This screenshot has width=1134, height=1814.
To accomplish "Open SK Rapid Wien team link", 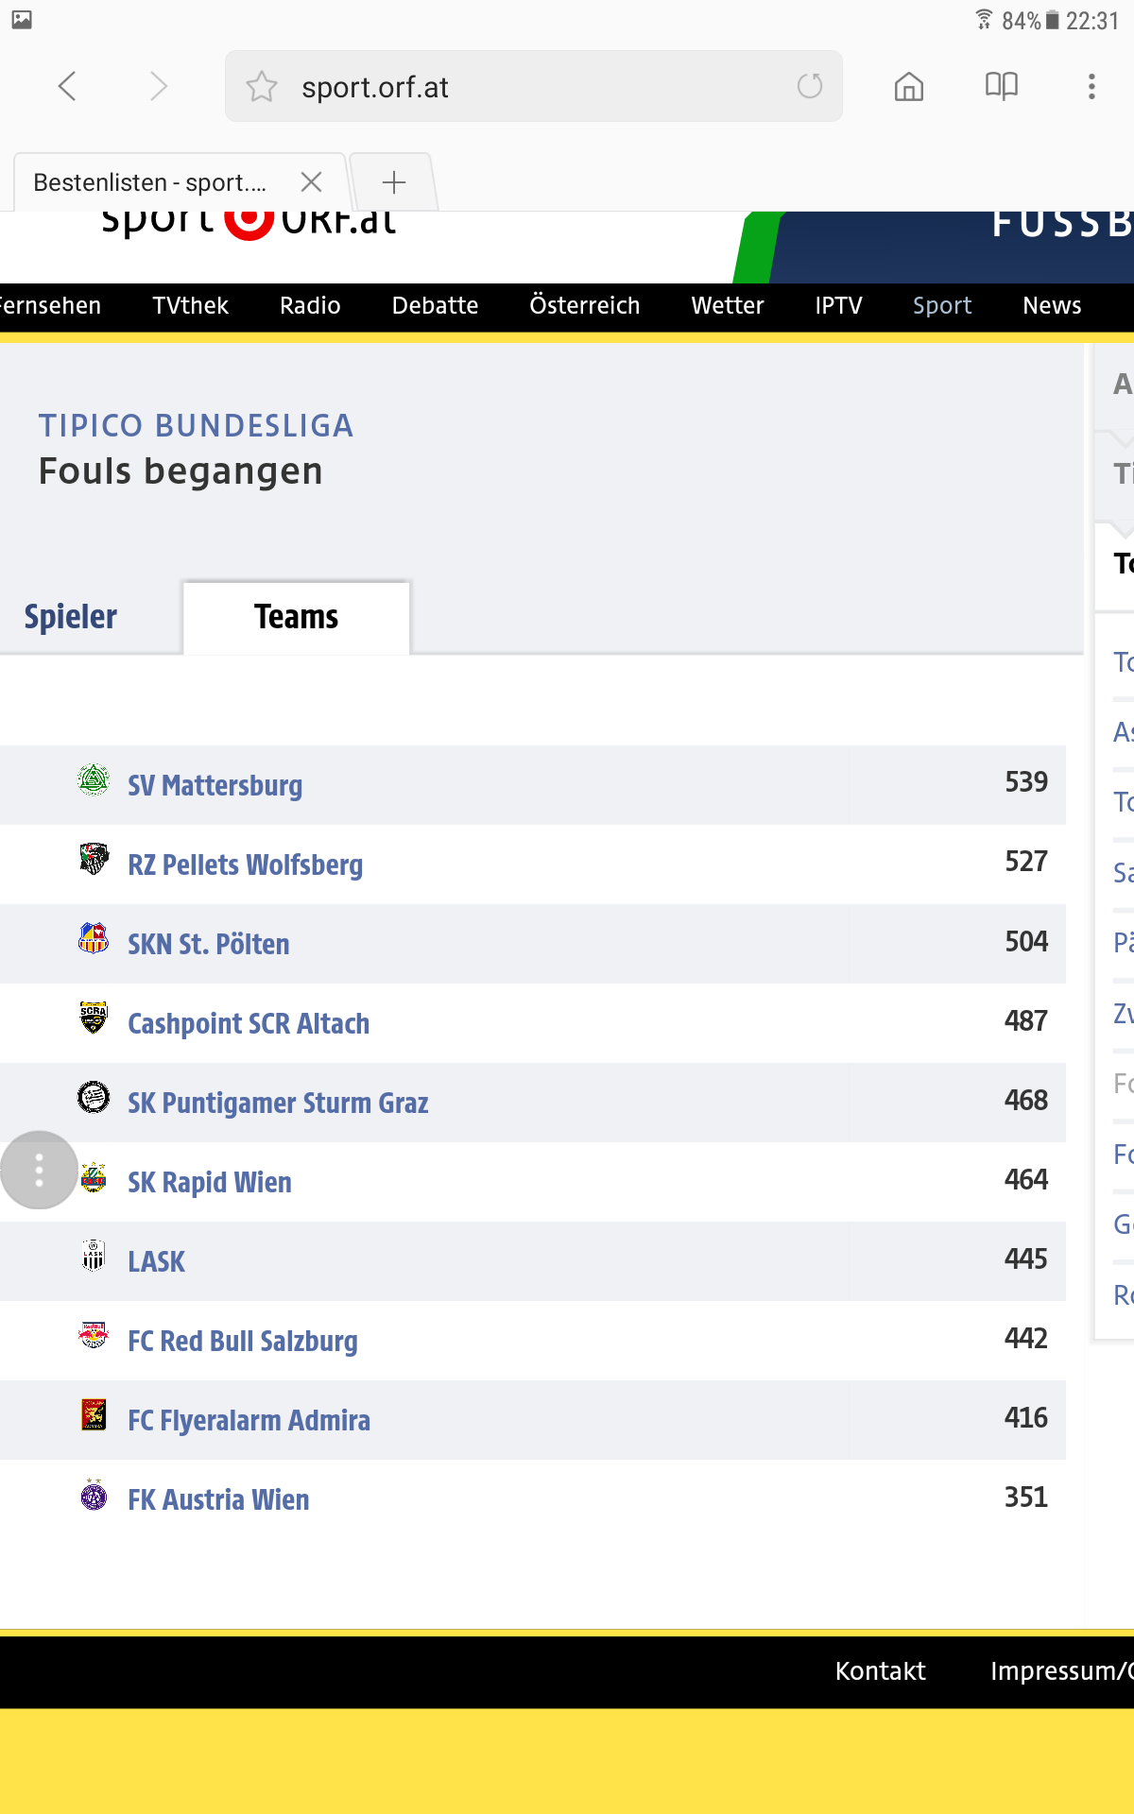I will [x=210, y=1183].
